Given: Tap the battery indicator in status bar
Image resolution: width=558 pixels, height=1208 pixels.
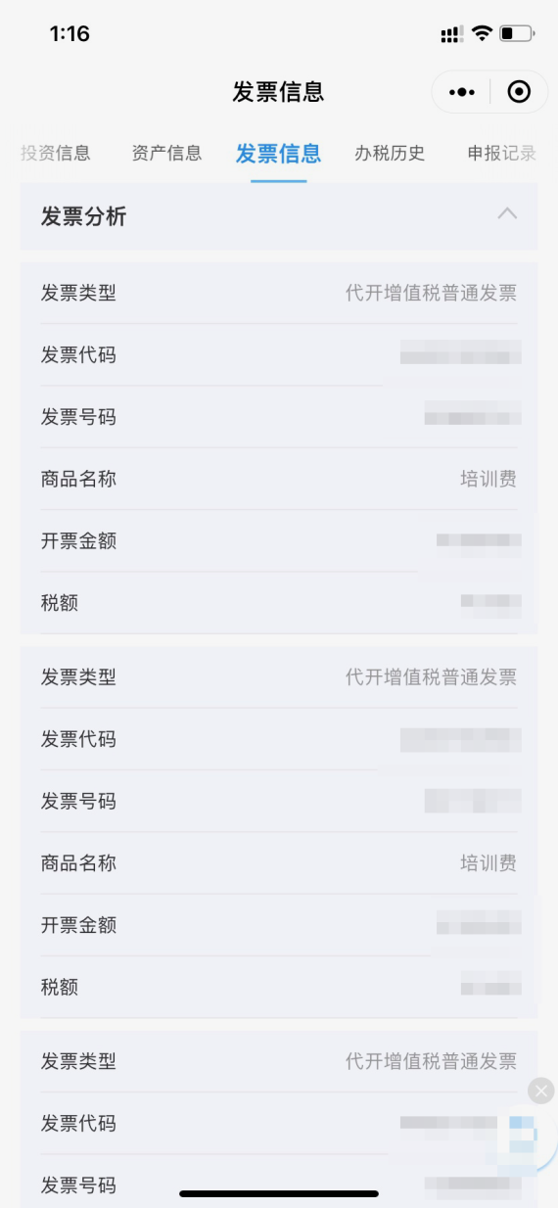Looking at the screenshot, I should pyautogui.click(x=516, y=34).
